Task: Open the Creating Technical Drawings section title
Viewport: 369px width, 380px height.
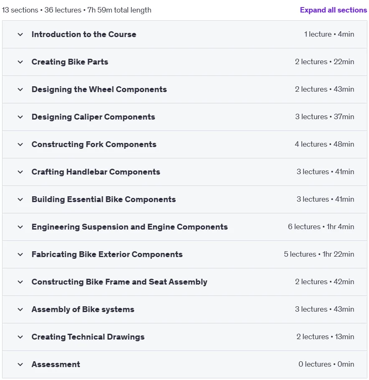Action: click(x=88, y=337)
